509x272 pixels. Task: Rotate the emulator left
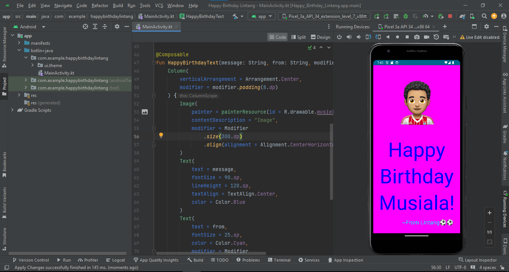pyautogui.click(x=368, y=37)
